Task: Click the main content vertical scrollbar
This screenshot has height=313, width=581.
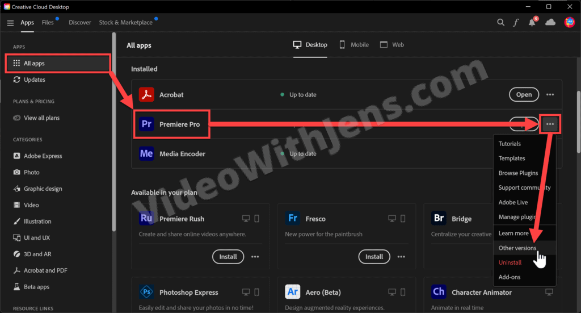Action: [578, 122]
